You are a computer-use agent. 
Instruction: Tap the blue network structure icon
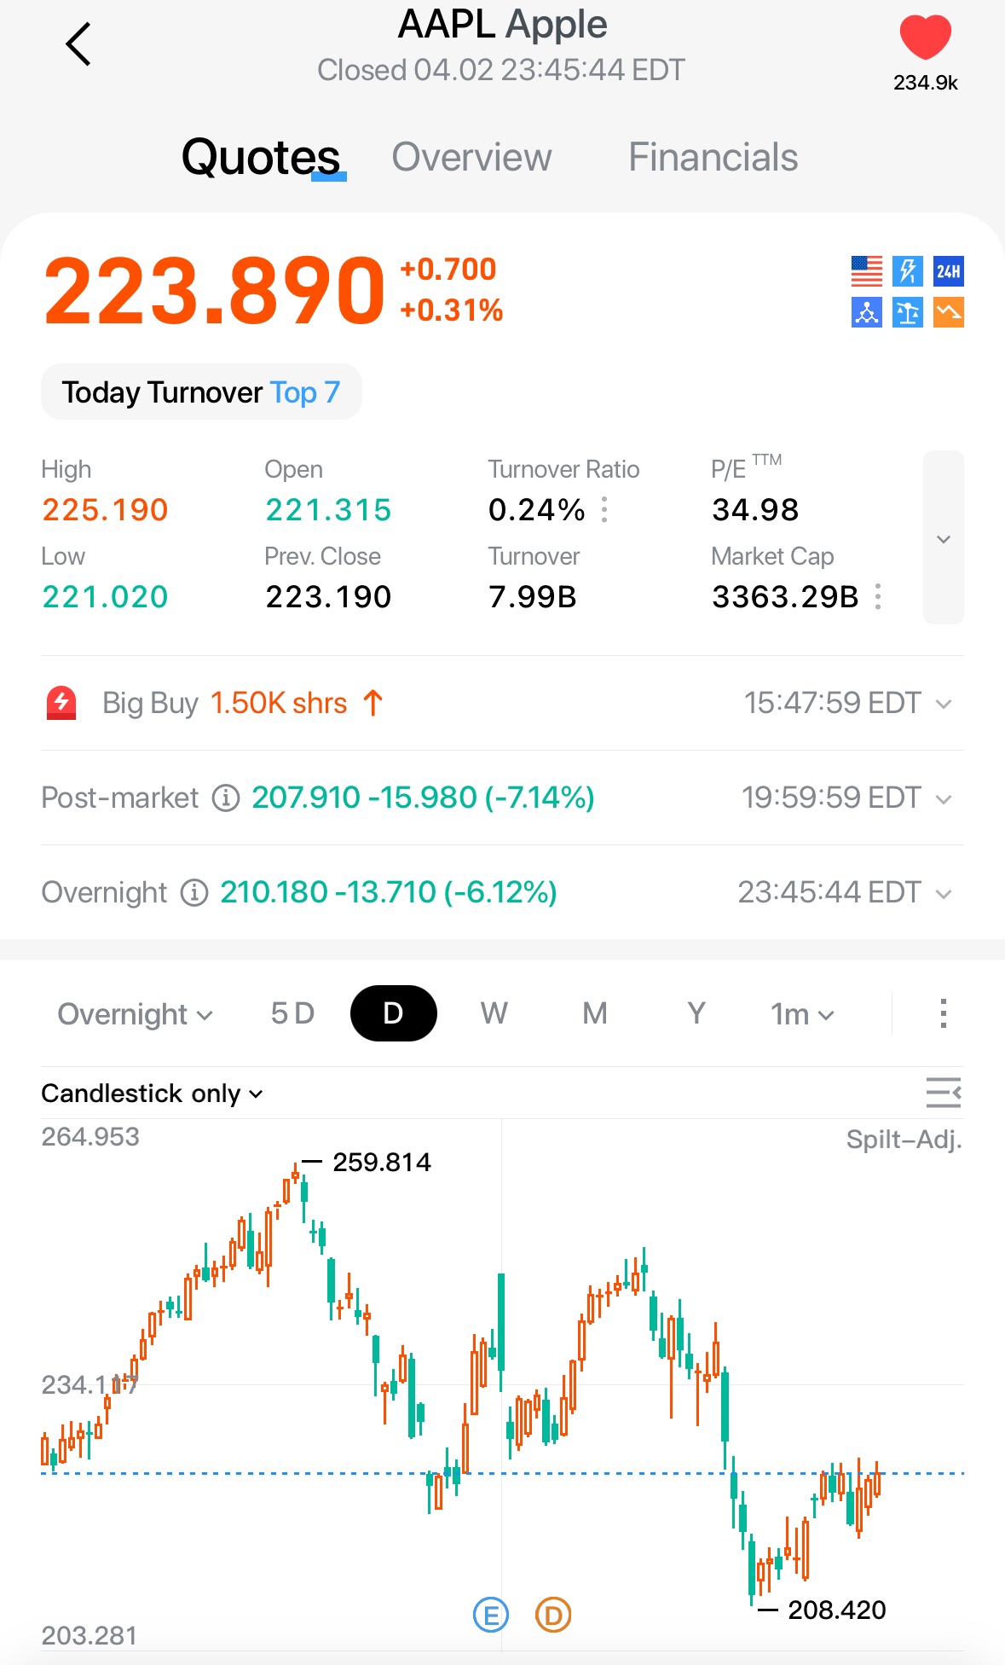tap(866, 312)
